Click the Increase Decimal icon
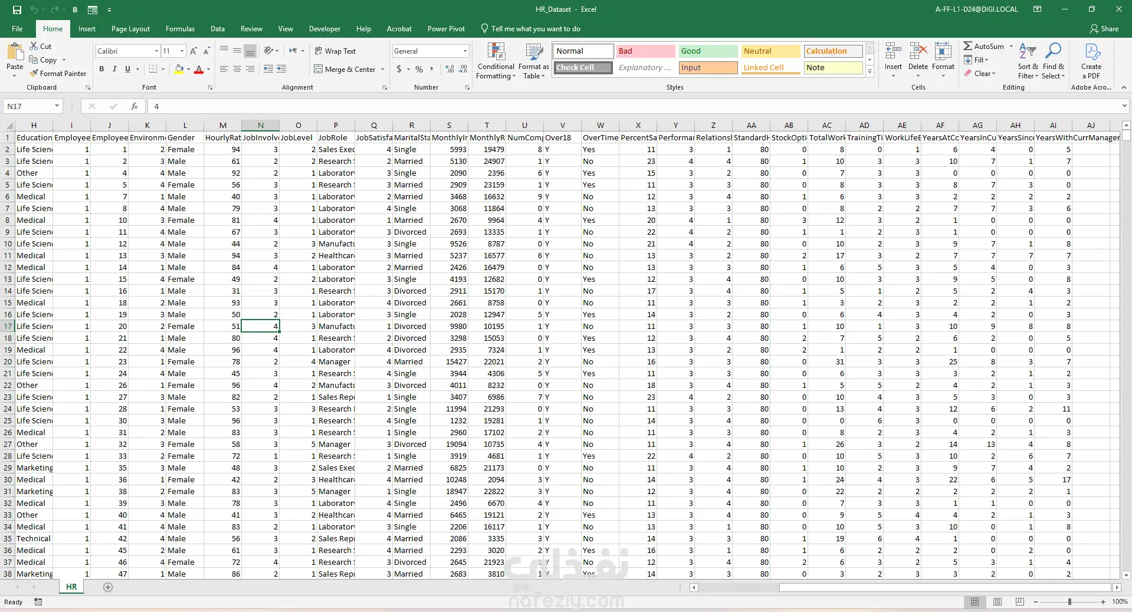 pos(450,69)
